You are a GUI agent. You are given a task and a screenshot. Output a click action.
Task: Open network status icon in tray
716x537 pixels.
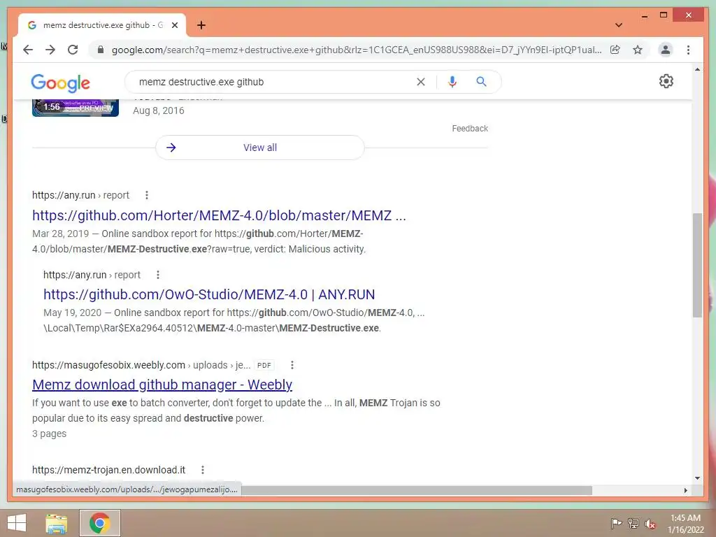click(633, 524)
